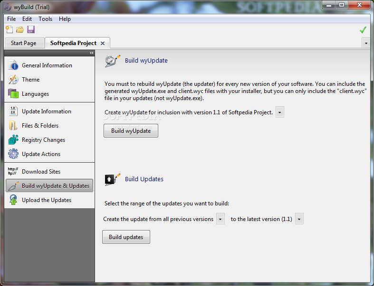Click the Theme palette icon
The width and height of the screenshot is (374, 286).
13,80
